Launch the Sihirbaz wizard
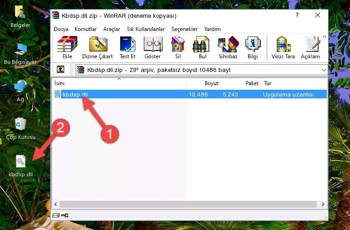 (228, 47)
